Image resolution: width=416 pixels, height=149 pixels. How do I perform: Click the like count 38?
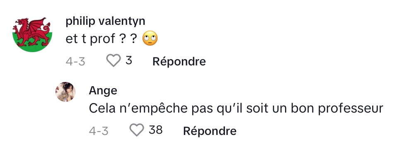(x=155, y=130)
